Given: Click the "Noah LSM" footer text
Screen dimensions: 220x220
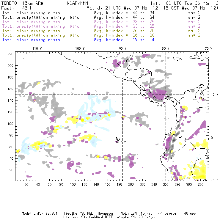Looking at the screenshot, I should tap(129, 213).
